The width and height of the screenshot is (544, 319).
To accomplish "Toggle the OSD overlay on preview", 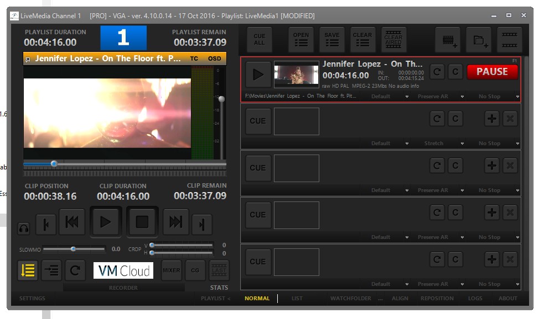I will [x=214, y=59].
